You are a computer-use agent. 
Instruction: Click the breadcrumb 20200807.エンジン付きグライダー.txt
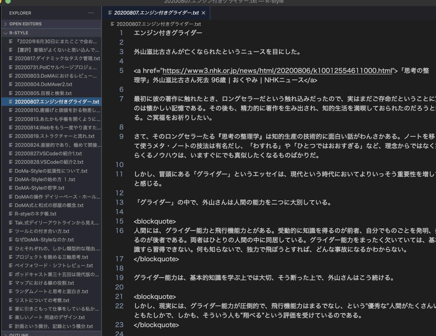click(158, 24)
